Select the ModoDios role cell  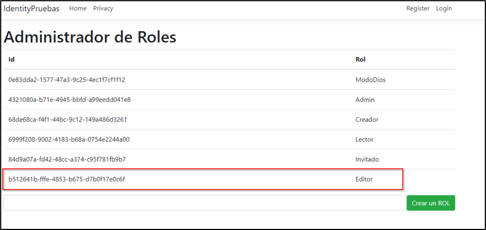point(370,80)
